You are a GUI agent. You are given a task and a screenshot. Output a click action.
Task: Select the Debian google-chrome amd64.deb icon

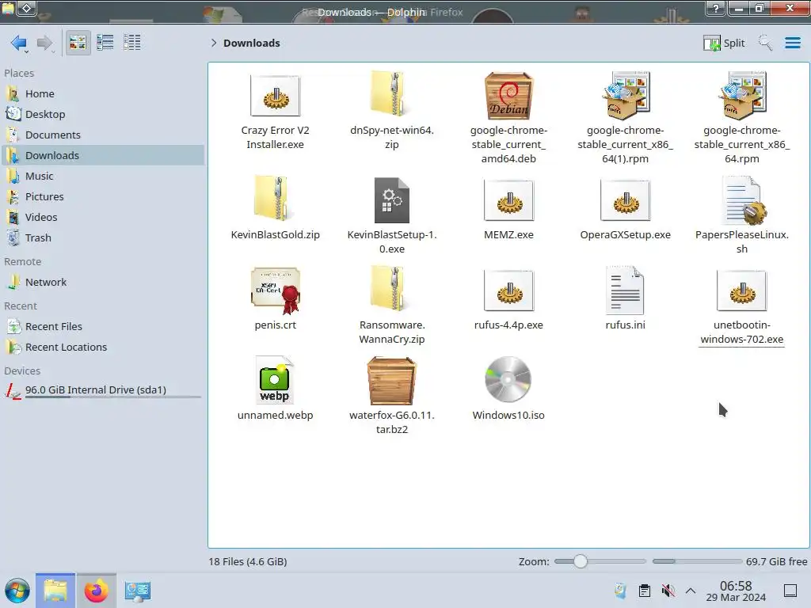(x=508, y=96)
